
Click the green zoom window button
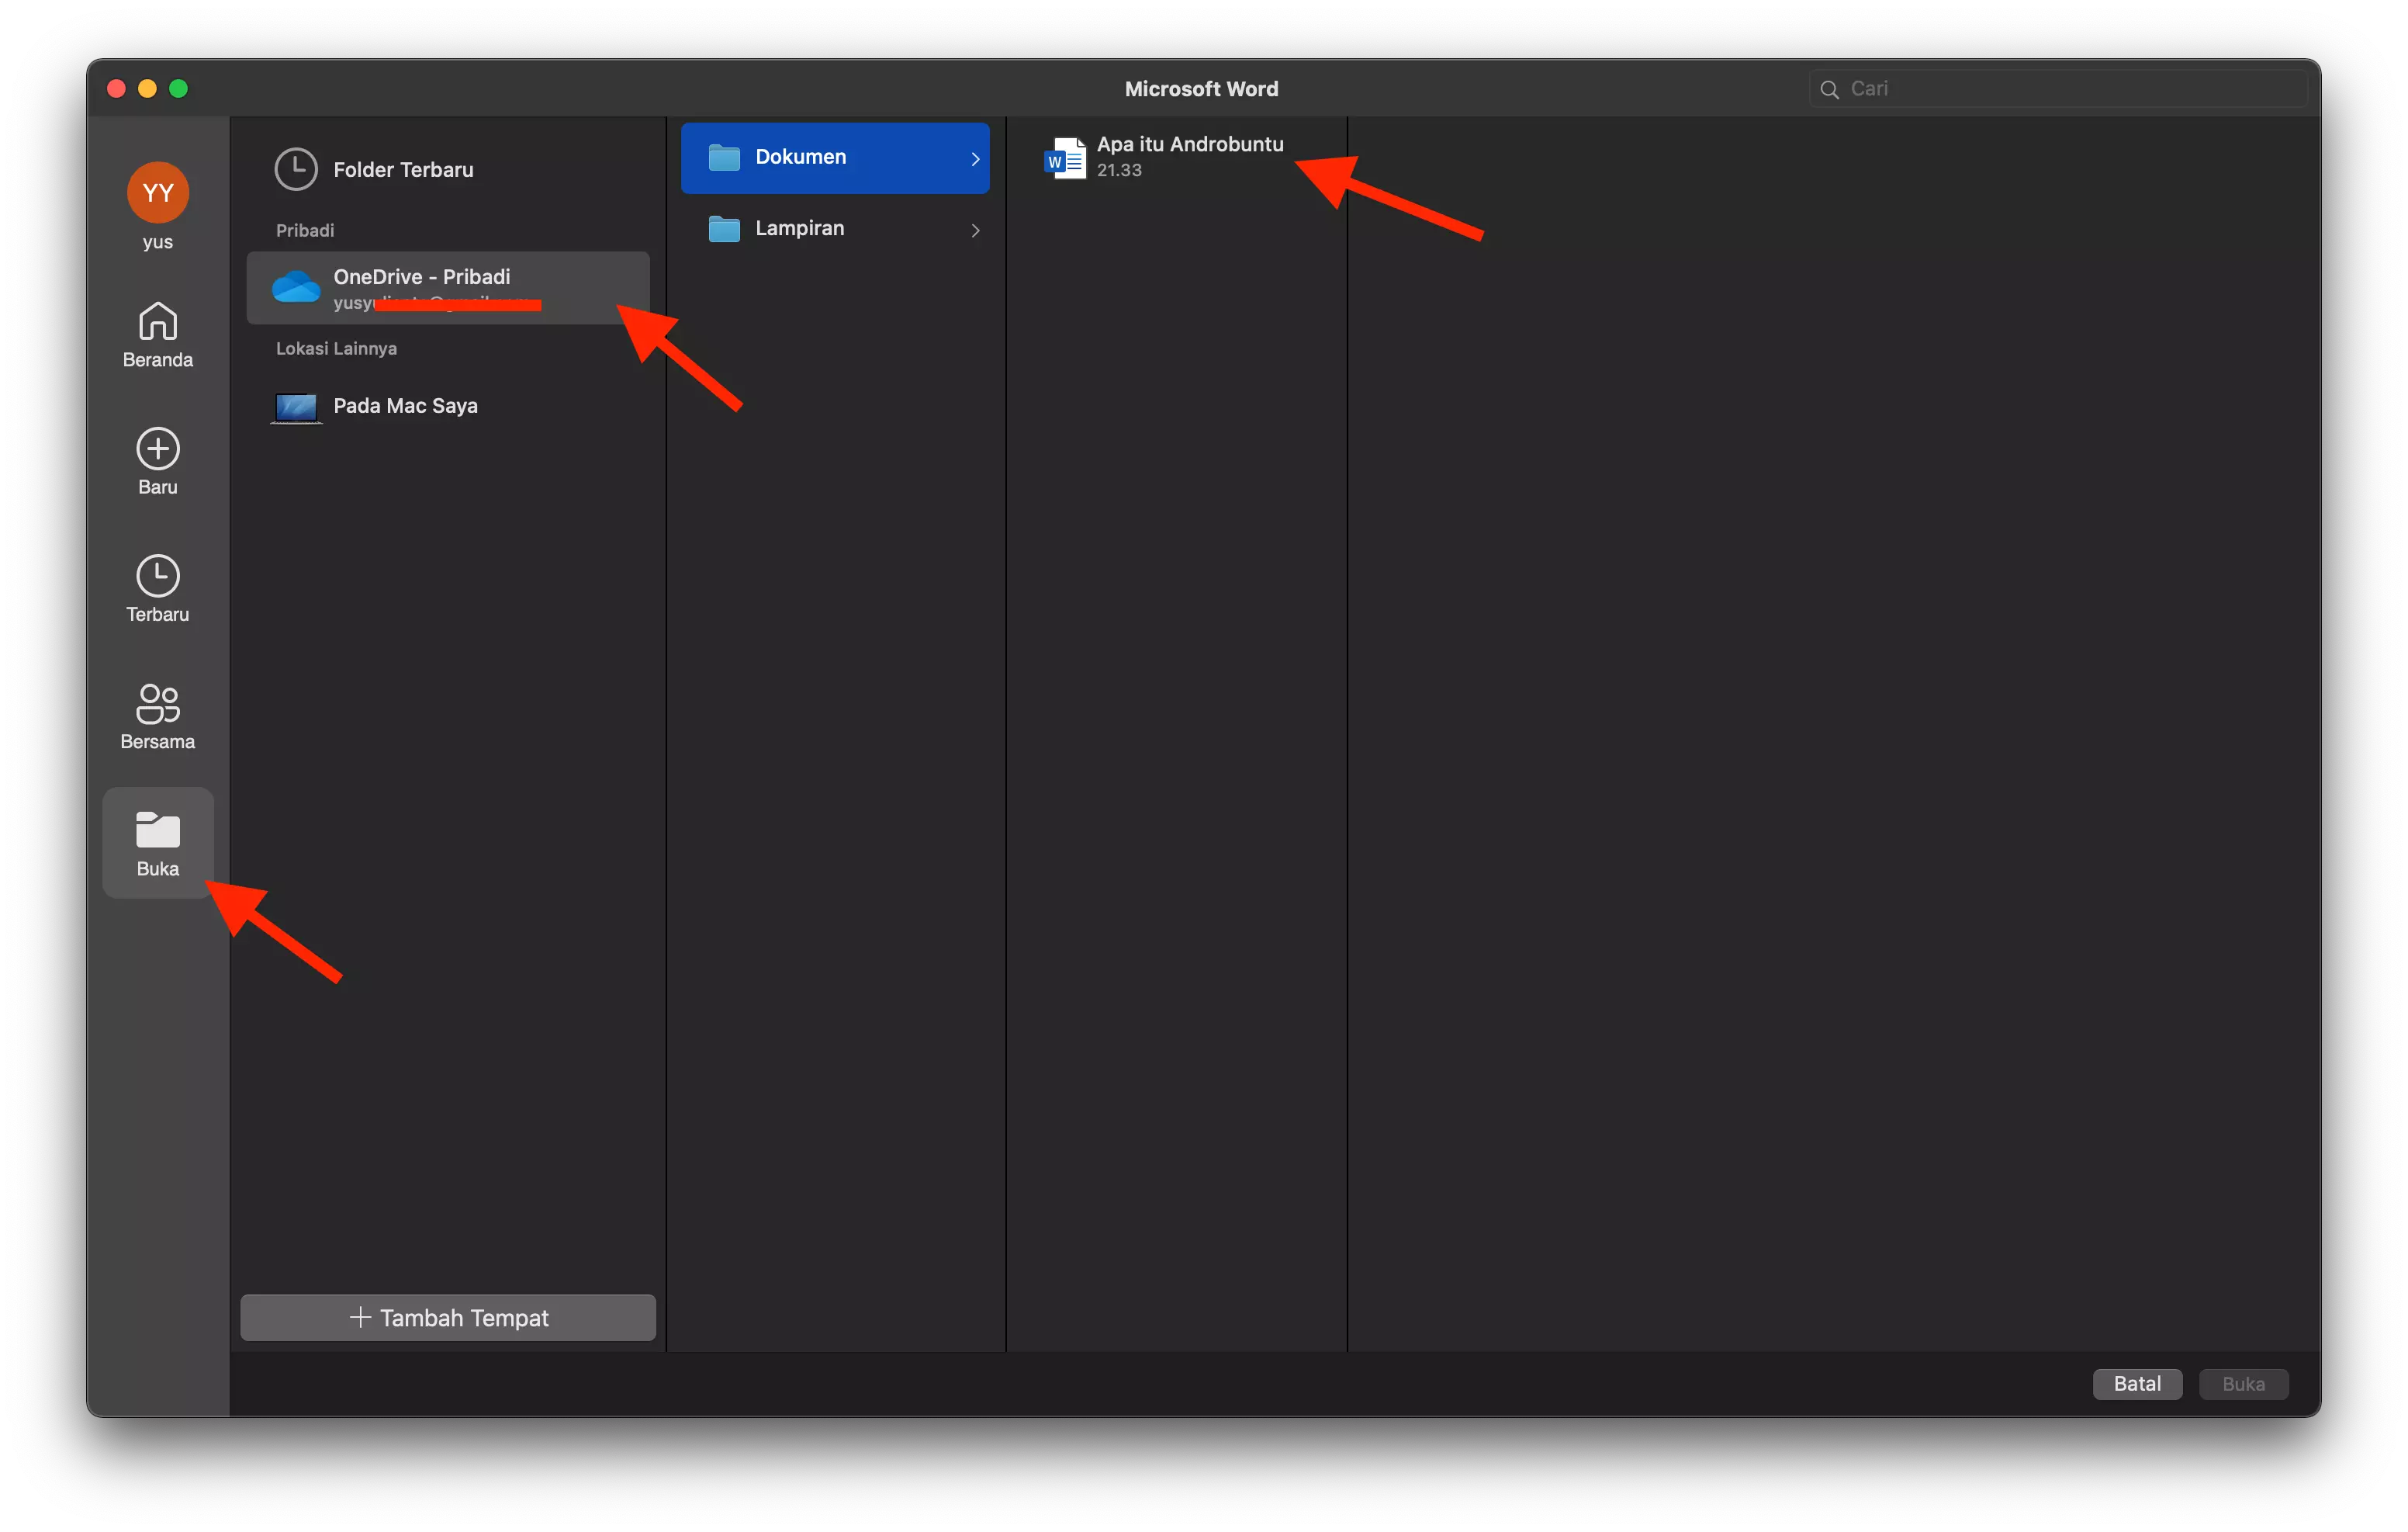[178, 88]
